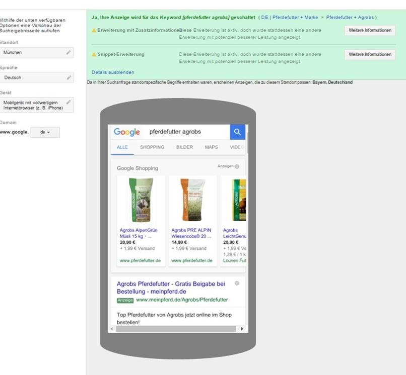Open Agrobs LeichtGenuss product title
This screenshot has width=406, height=375.
tap(234, 233)
